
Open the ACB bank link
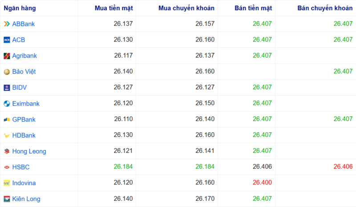(x=19, y=40)
